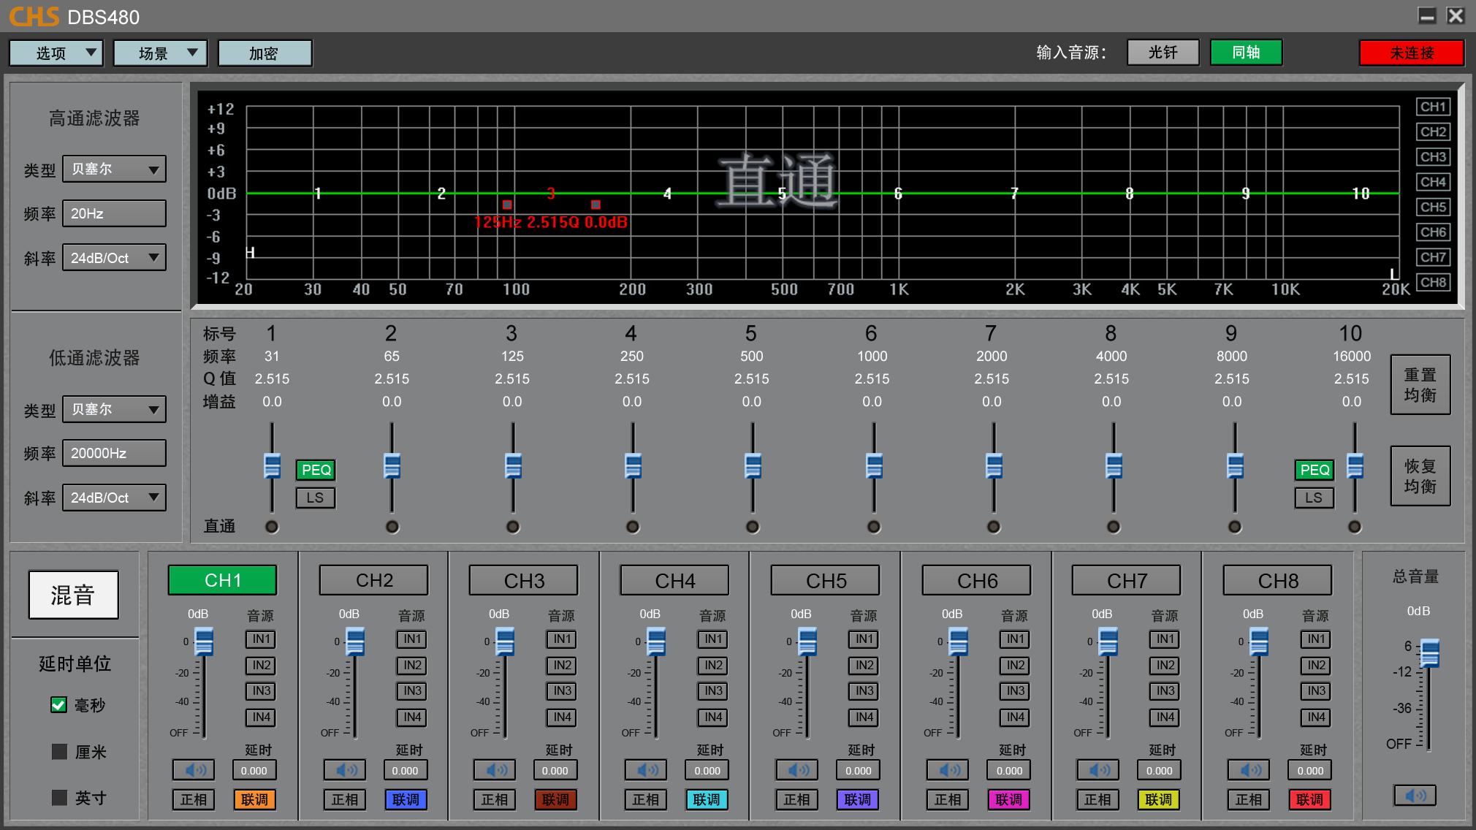
Task: Click bypass indicator dot under EQ band 1
Action: click(x=272, y=527)
